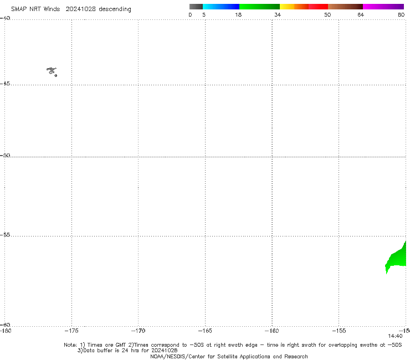This screenshot has height=360, width=410.
Task: Click the word 'descending' in the title
Action: click(115, 9)
